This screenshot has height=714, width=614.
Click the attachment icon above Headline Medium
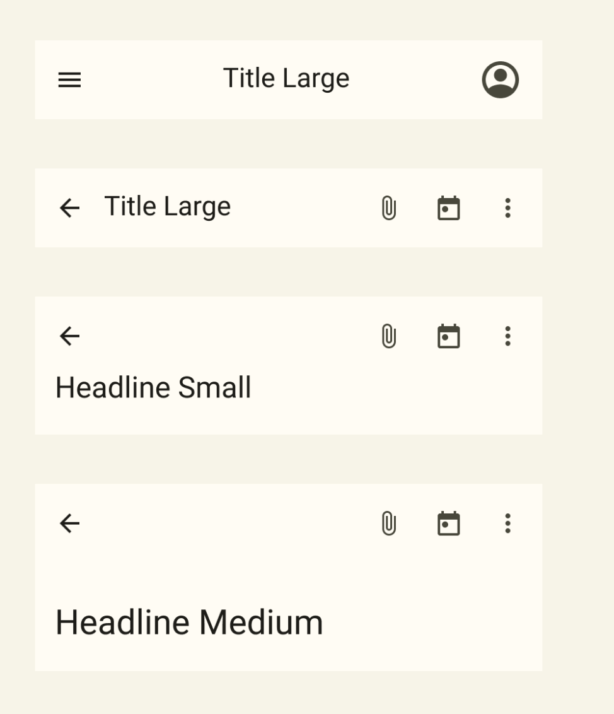[389, 522]
